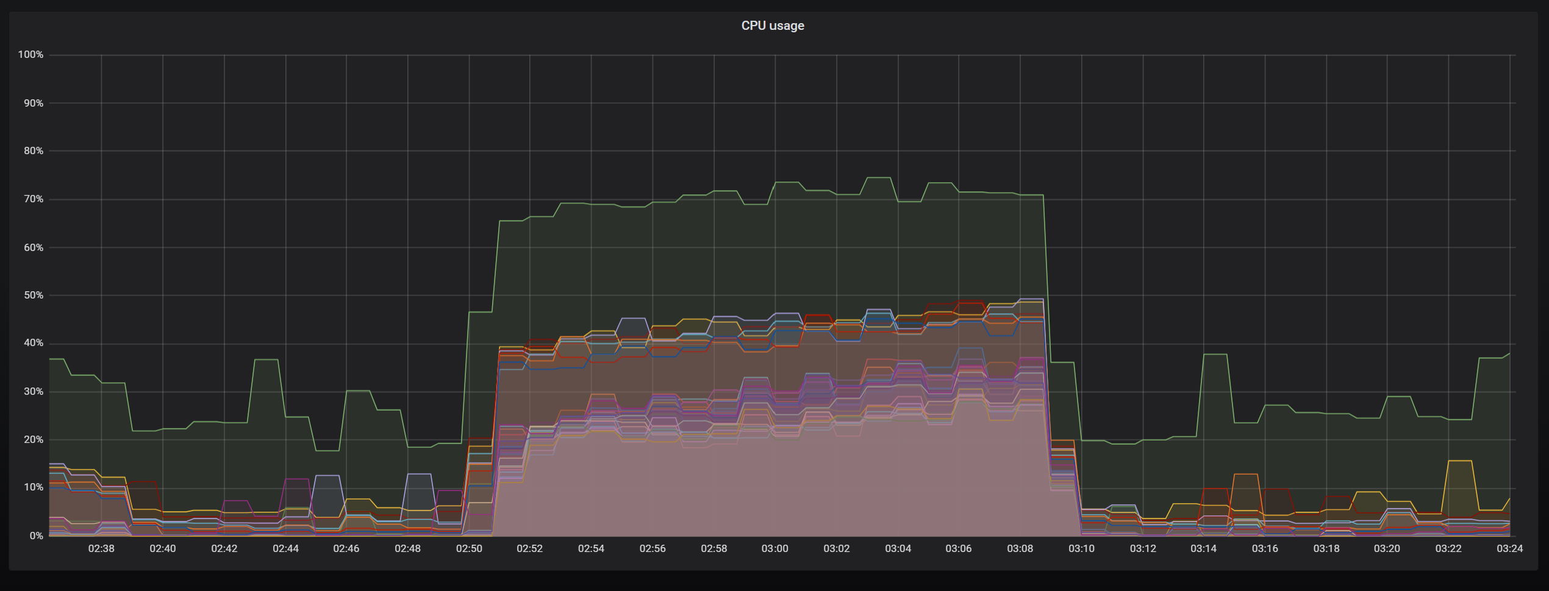Click the 40% y-axis label
1549x591 pixels.
tap(34, 344)
